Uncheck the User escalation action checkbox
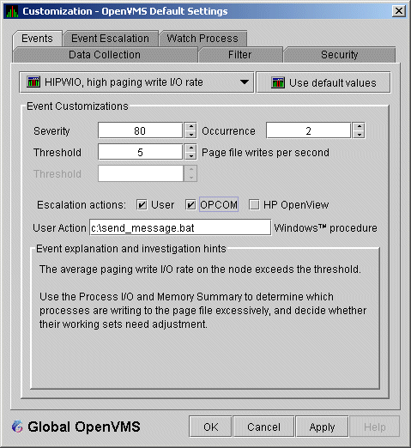Screen dimensions: 411x448 pos(142,205)
